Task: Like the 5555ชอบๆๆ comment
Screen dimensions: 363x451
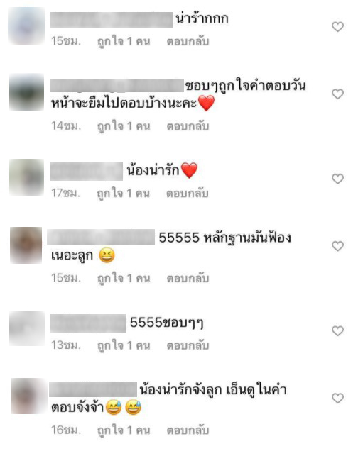Action: (337, 330)
